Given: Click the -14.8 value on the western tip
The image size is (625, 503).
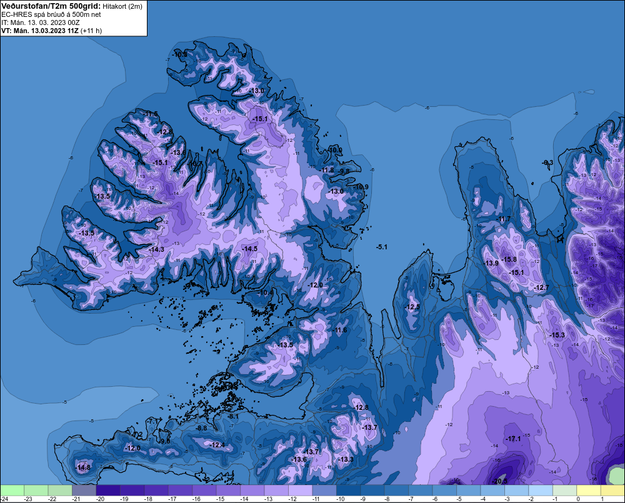Looking at the screenshot, I should [x=83, y=467].
